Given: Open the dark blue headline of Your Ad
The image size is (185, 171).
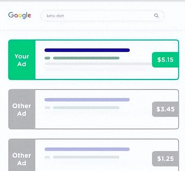Looking at the screenshot, I should (x=87, y=50).
